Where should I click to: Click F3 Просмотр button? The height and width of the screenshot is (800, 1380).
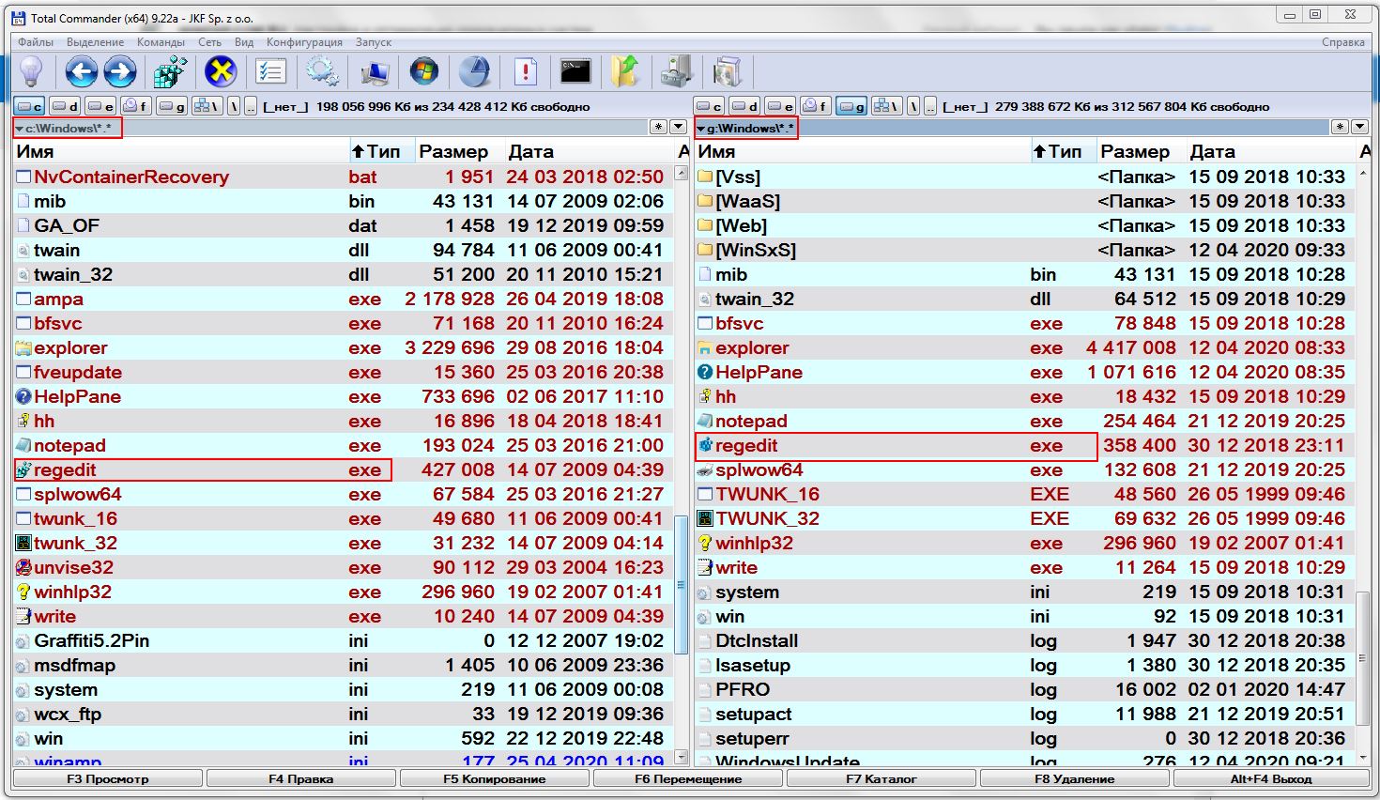click(x=108, y=778)
